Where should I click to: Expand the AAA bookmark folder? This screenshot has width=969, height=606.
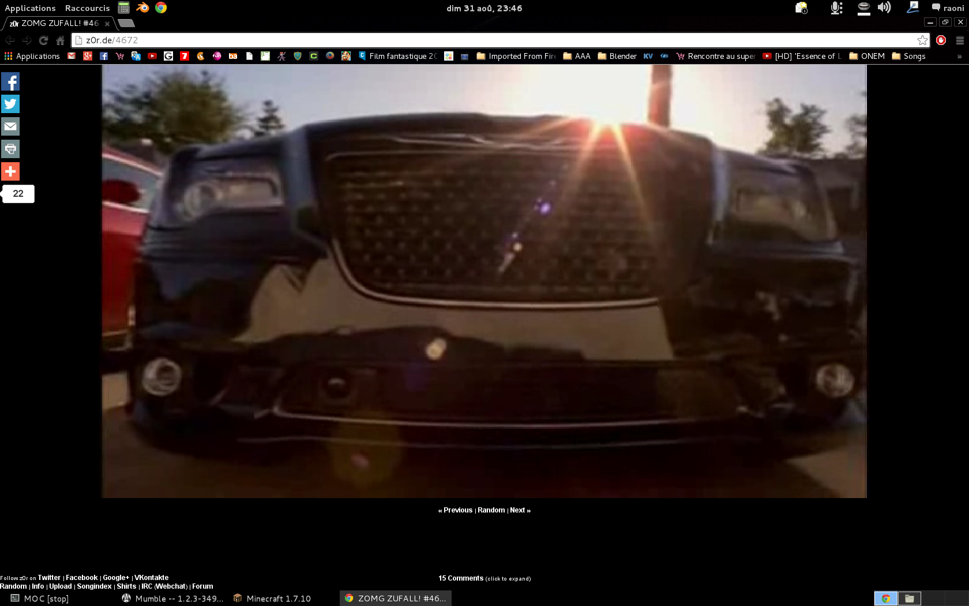coord(577,56)
